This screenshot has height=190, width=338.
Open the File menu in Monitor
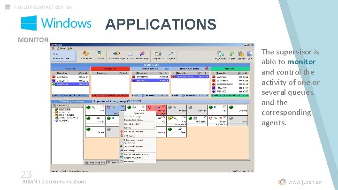click(53, 48)
